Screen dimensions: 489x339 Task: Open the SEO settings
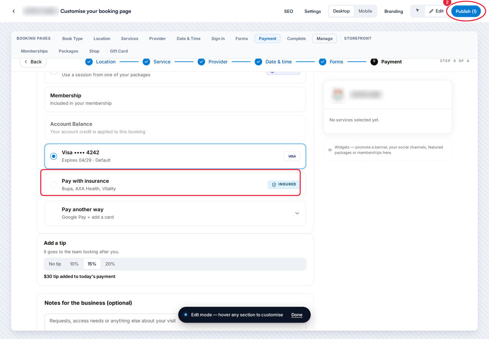[289, 11]
